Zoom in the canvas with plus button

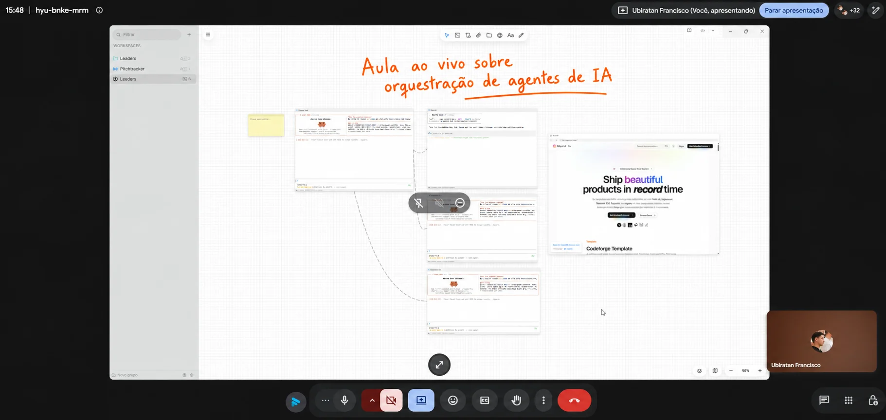coord(760,371)
